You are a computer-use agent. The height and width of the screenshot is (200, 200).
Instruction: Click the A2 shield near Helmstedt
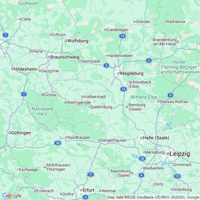[x=106, y=65]
